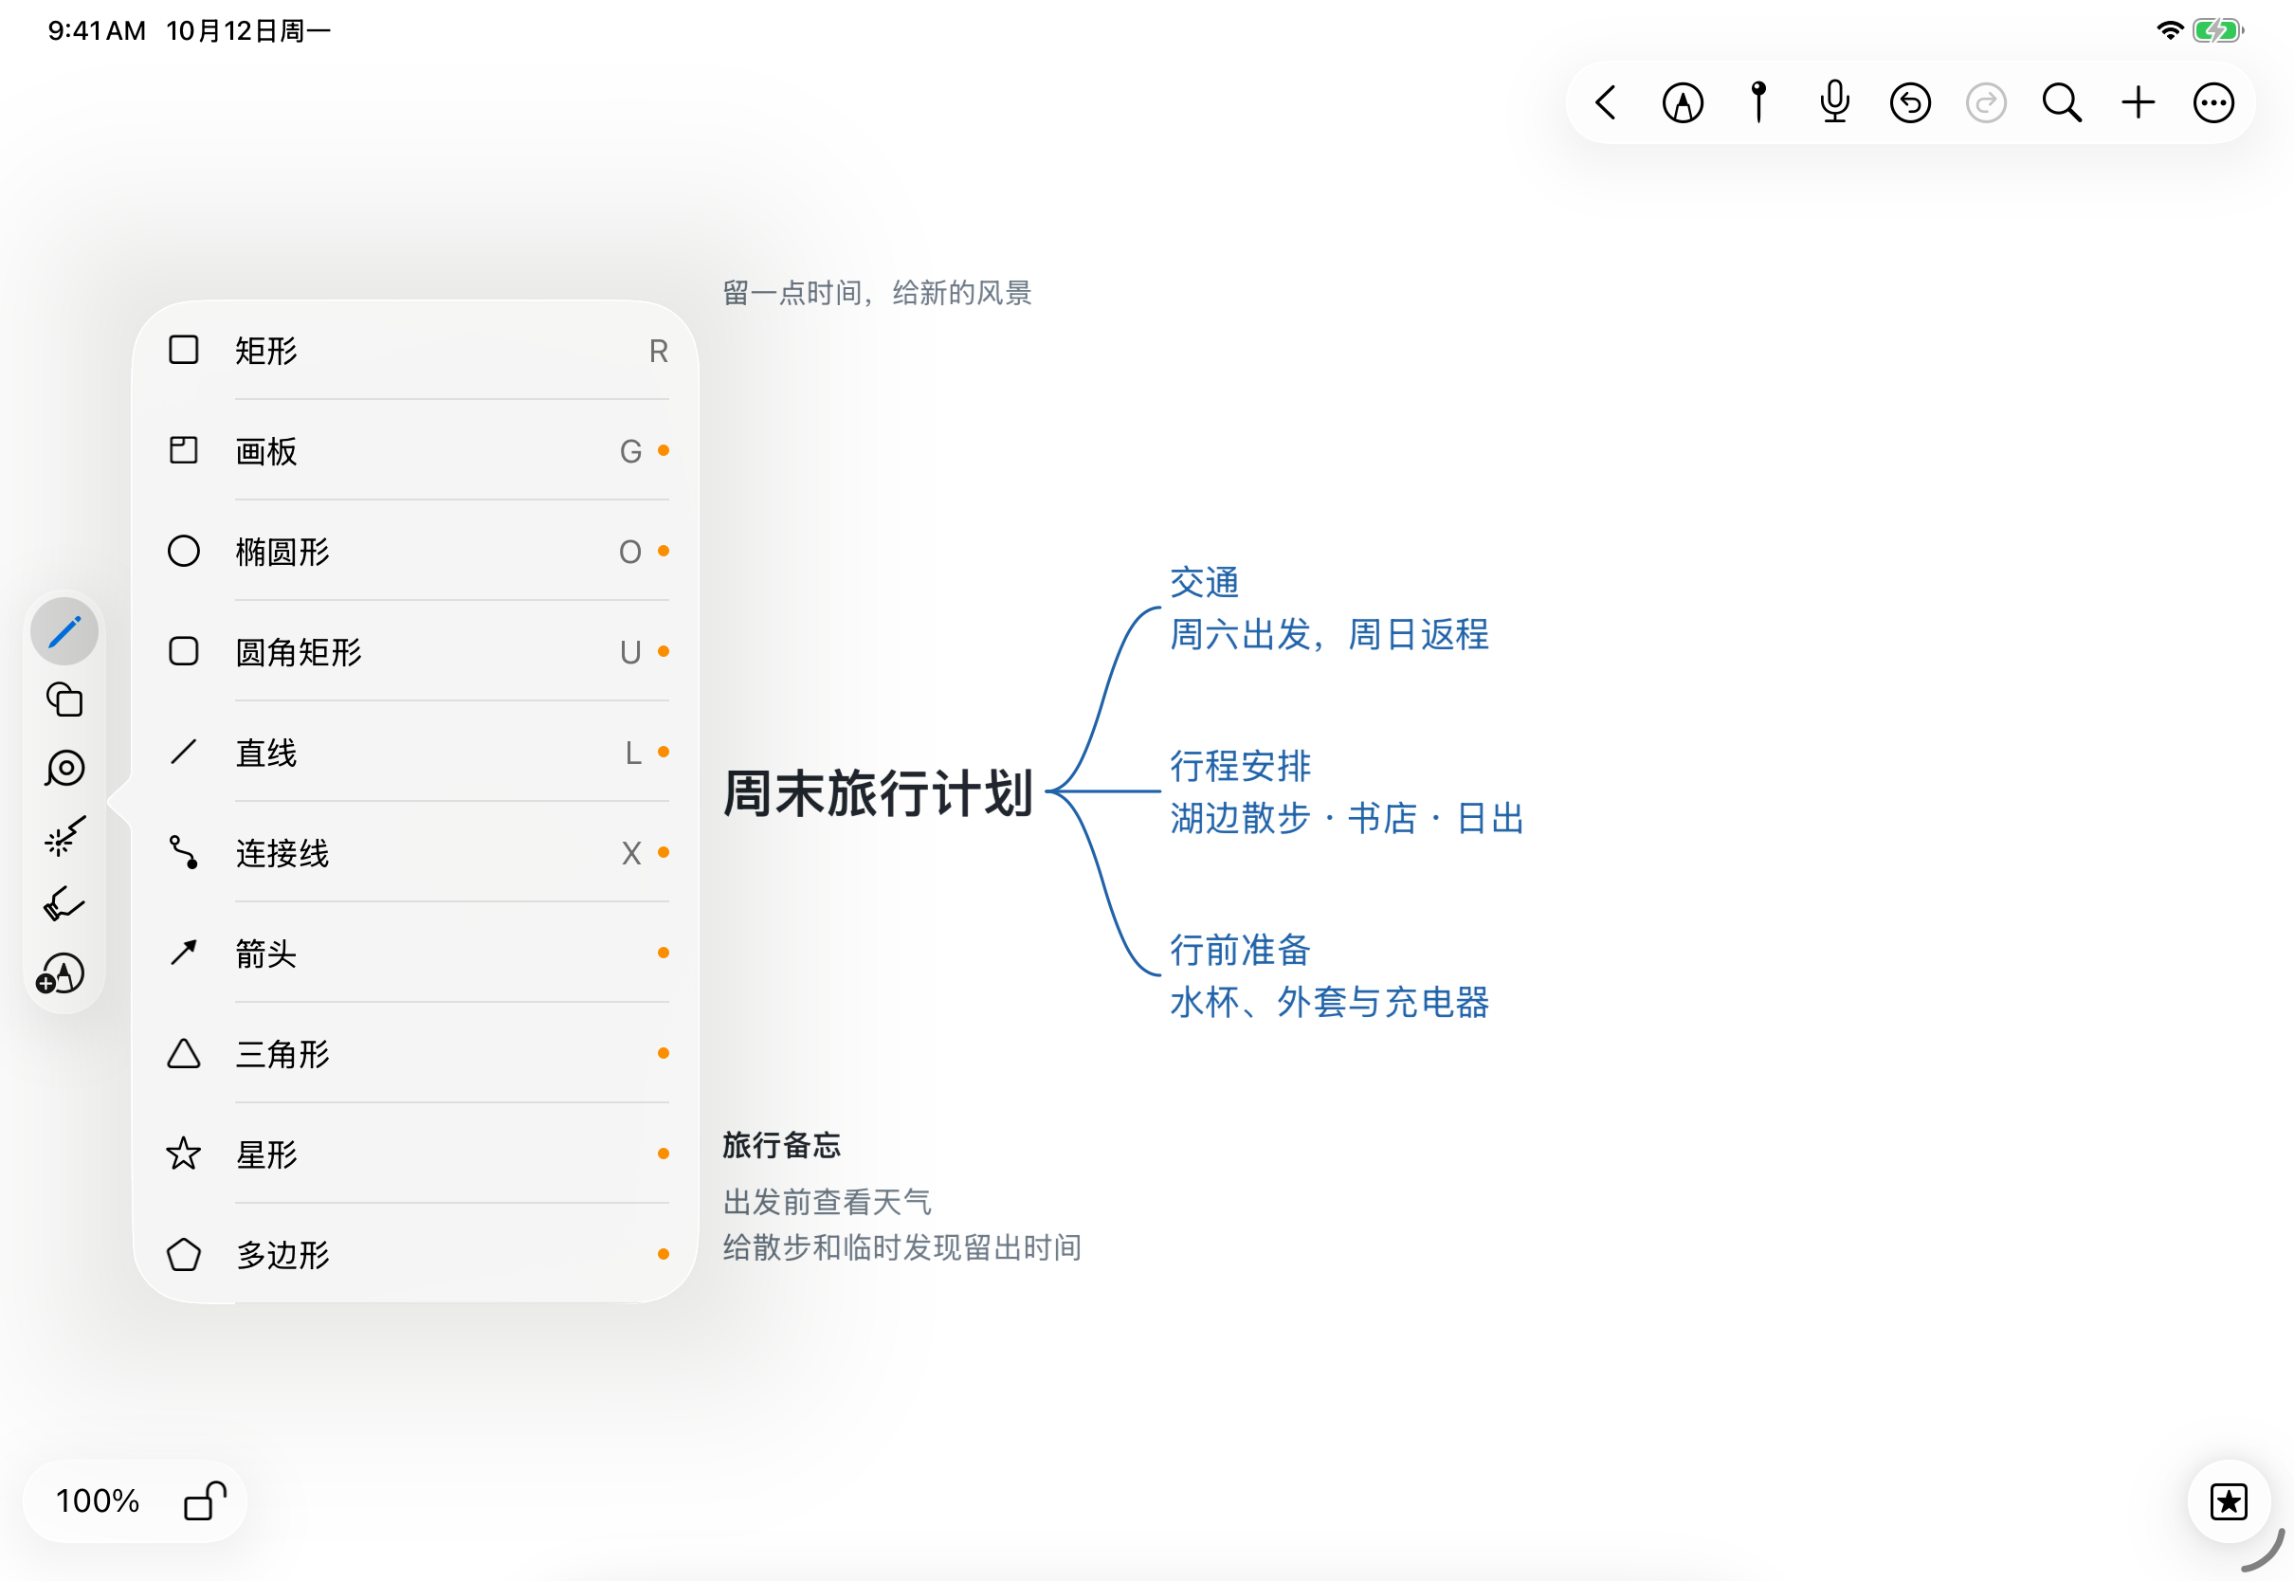This screenshot has height=1581, width=2294.
Task: Pick 连接线 connector entry
Action: (415, 852)
